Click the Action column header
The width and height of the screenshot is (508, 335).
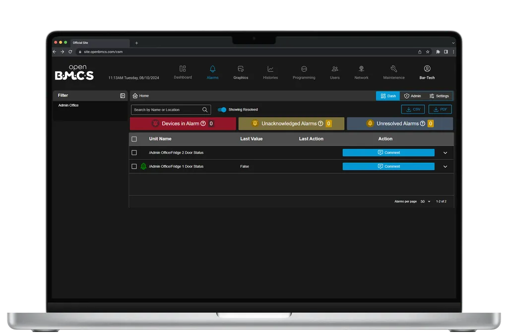(x=385, y=138)
